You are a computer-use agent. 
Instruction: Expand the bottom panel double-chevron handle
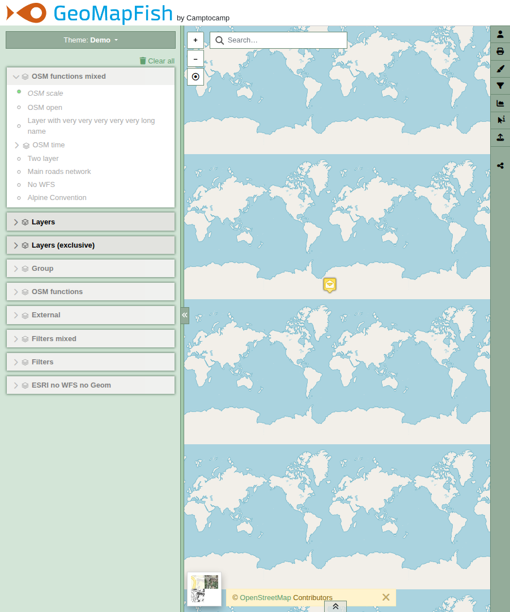click(335, 606)
